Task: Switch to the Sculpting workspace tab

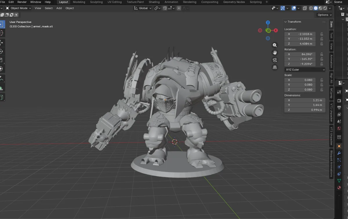Action: tap(96, 2)
